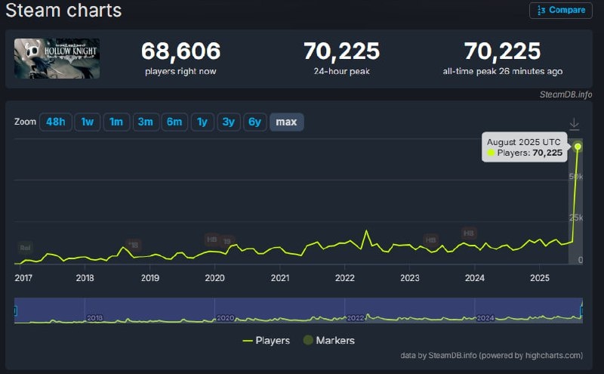This screenshot has width=604, height=374.
Task: Click the August 2025 peak data point
Action: [578, 147]
